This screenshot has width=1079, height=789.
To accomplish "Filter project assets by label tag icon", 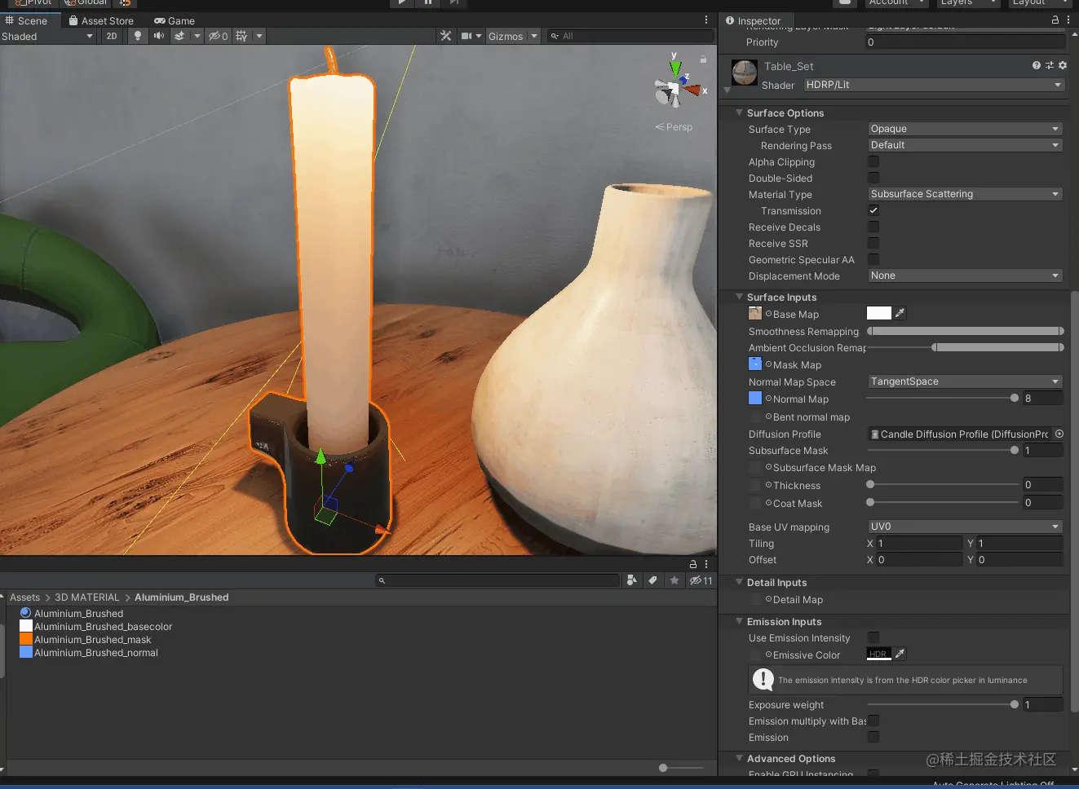I will coord(652,580).
